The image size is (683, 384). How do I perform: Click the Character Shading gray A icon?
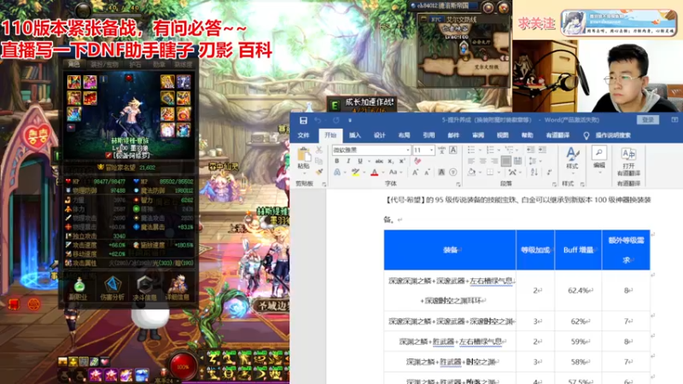(441, 172)
